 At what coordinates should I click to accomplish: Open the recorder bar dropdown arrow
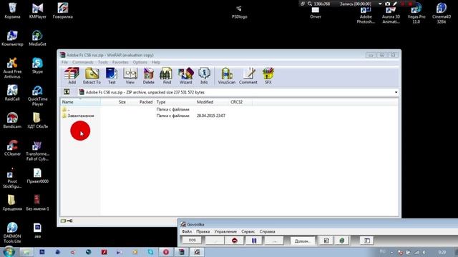click(380, 4)
